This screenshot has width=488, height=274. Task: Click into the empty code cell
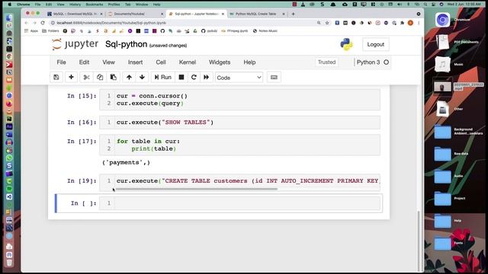(x=247, y=203)
